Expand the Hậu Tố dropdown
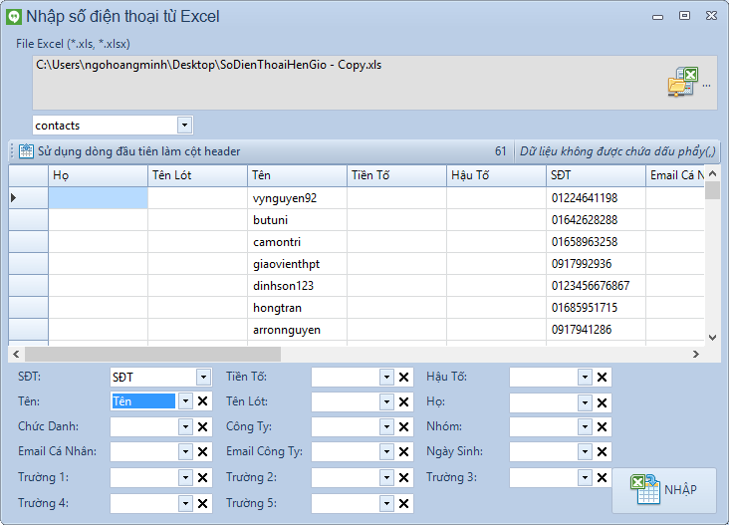The width and height of the screenshot is (729, 525). pos(585,378)
